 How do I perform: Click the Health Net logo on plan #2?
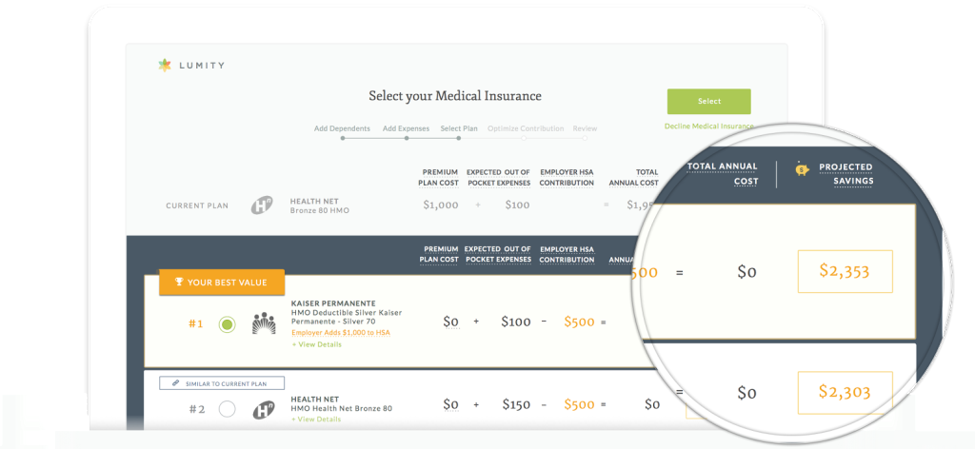point(262,411)
